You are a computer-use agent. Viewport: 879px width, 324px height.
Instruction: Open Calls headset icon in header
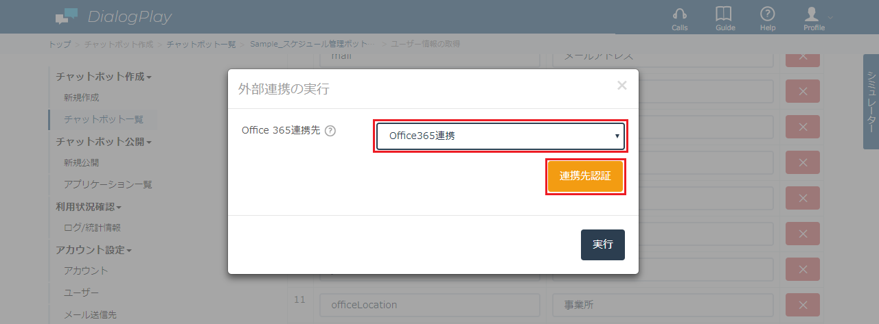tap(680, 18)
